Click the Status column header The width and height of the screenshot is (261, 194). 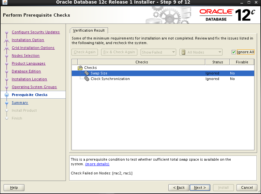[x=218, y=62]
